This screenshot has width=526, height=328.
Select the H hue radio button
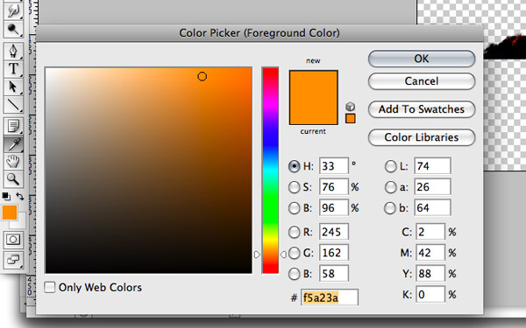(x=295, y=166)
